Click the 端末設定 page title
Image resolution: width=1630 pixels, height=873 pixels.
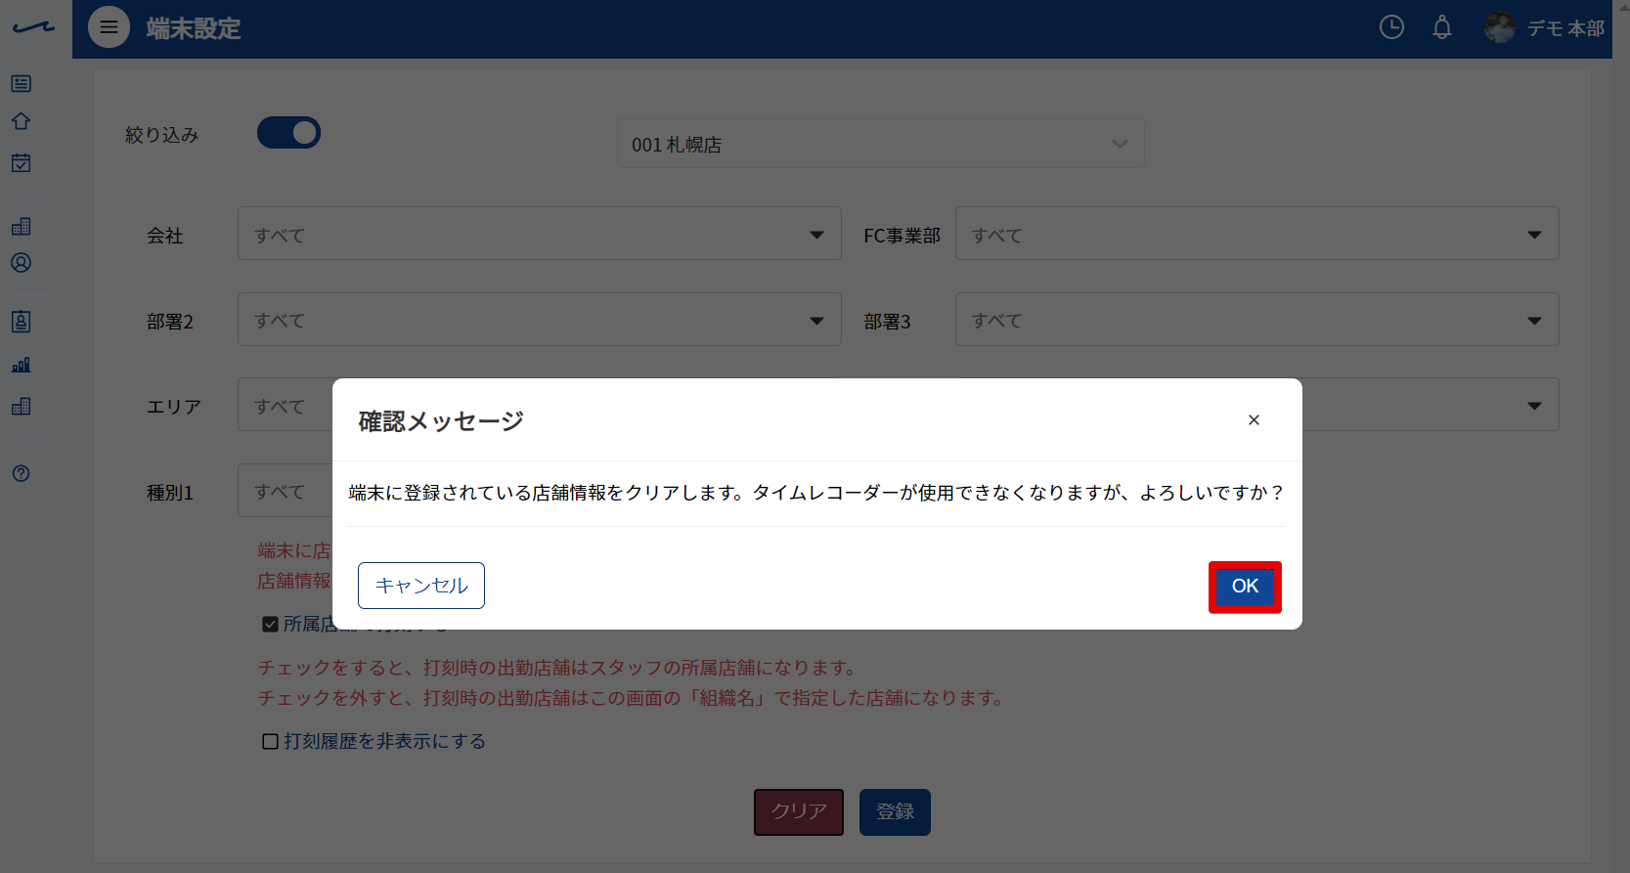click(194, 28)
